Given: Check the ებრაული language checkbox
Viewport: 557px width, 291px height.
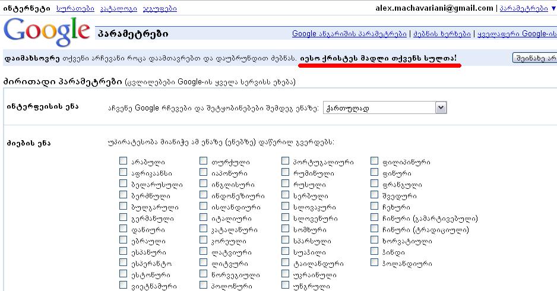Looking at the screenshot, I should coord(124,240).
